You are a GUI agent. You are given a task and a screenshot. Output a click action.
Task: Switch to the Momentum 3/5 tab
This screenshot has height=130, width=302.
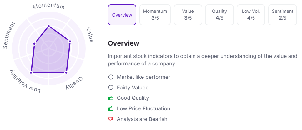click(x=155, y=15)
